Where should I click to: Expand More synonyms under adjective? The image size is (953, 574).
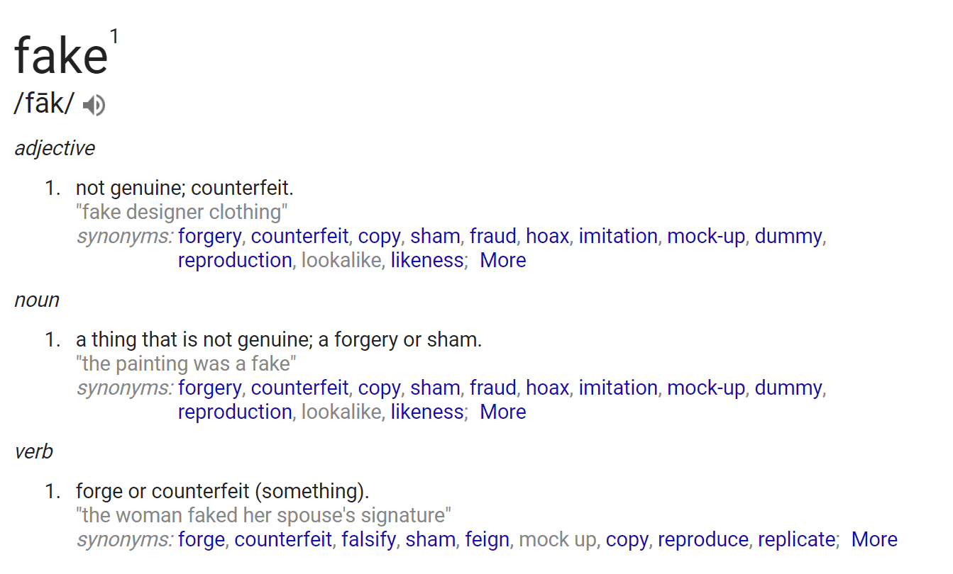click(x=502, y=260)
